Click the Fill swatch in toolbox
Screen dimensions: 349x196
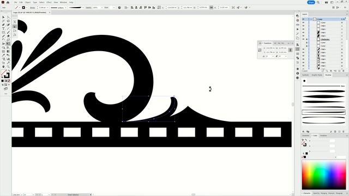point(4,72)
